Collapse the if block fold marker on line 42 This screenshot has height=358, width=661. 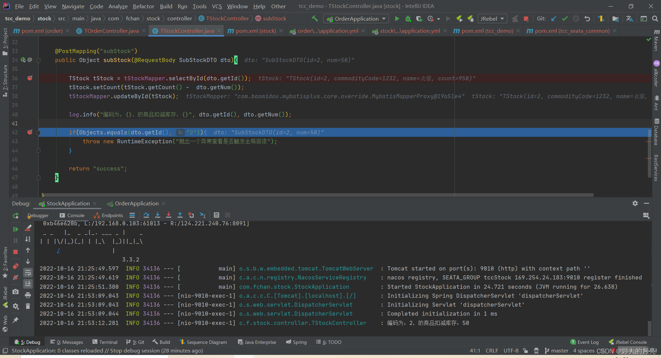pyautogui.click(x=39, y=132)
